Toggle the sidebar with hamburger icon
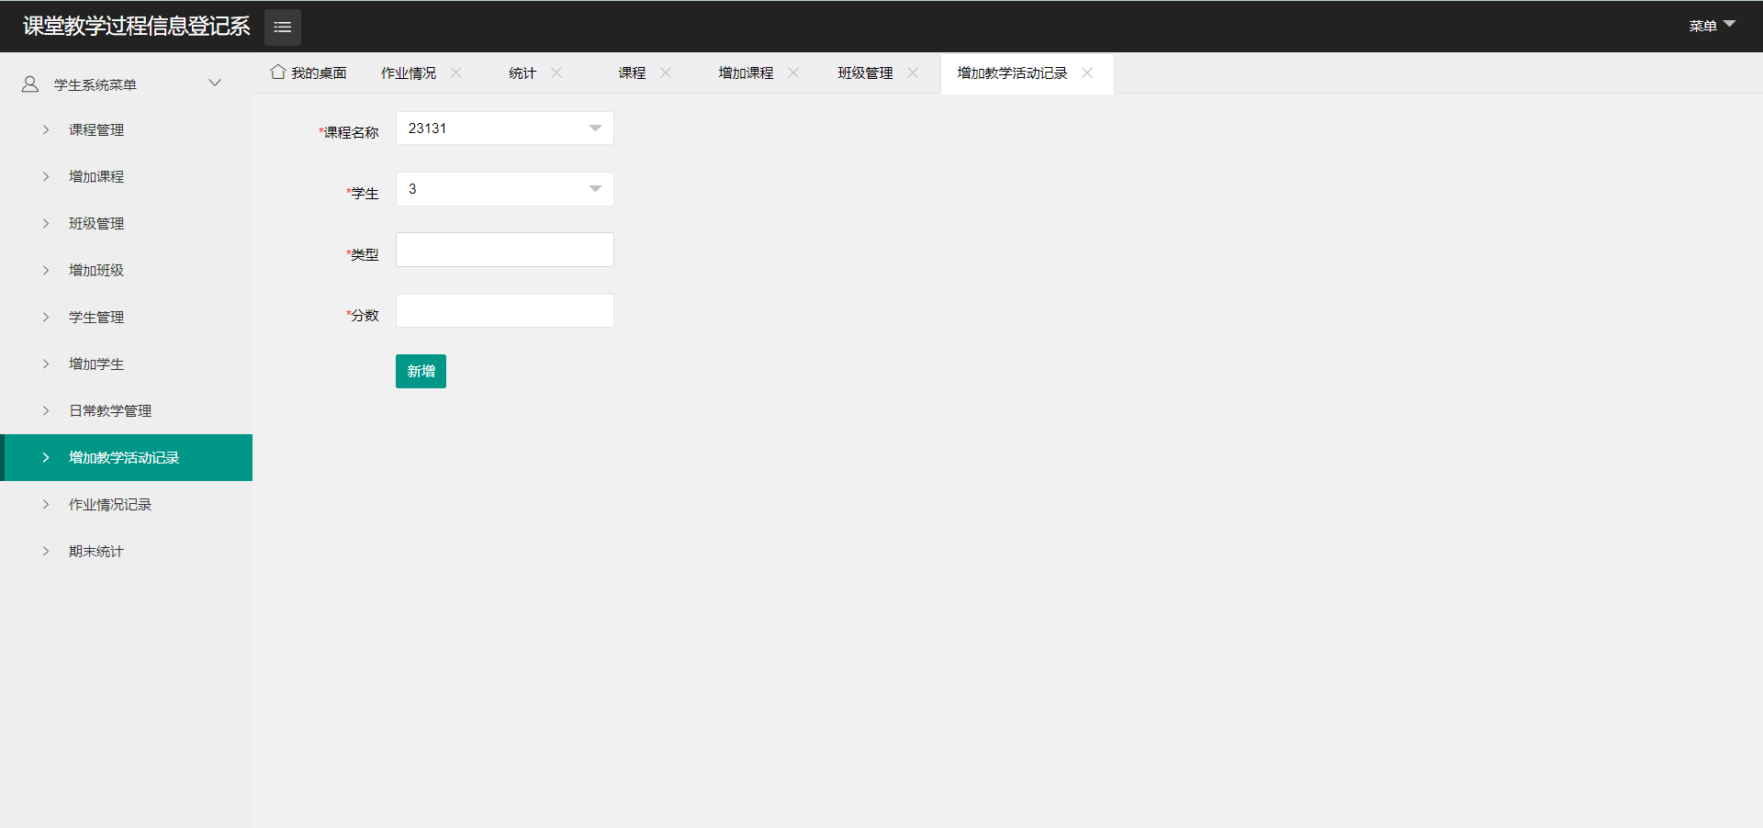Screen dimensions: 1763x828 point(283,27)
